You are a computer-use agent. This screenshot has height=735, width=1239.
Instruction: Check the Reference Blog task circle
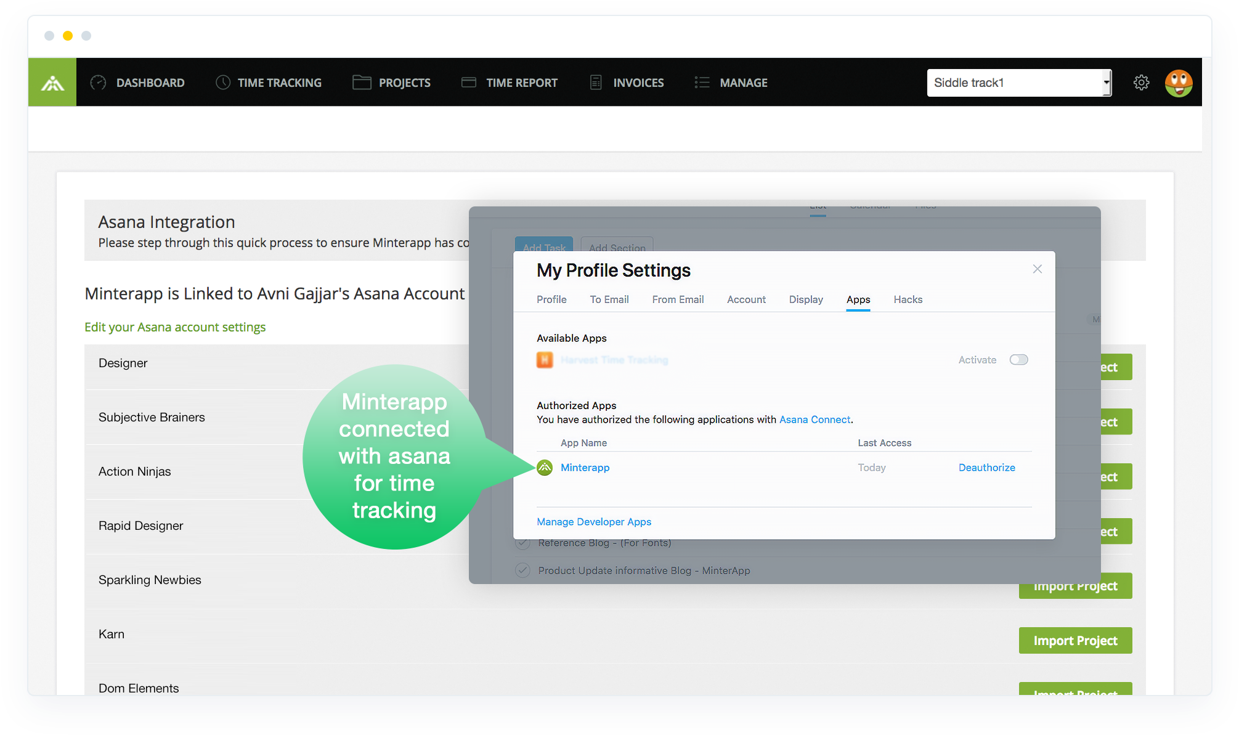tap(522, 543)
